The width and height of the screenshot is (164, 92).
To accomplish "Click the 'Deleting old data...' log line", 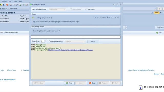I will [39, 47].
